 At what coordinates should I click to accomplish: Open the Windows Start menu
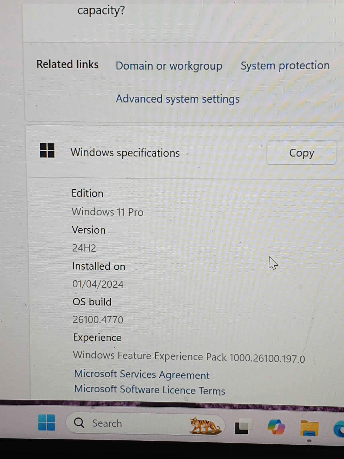pyautogui.click(x=46, y=423)
